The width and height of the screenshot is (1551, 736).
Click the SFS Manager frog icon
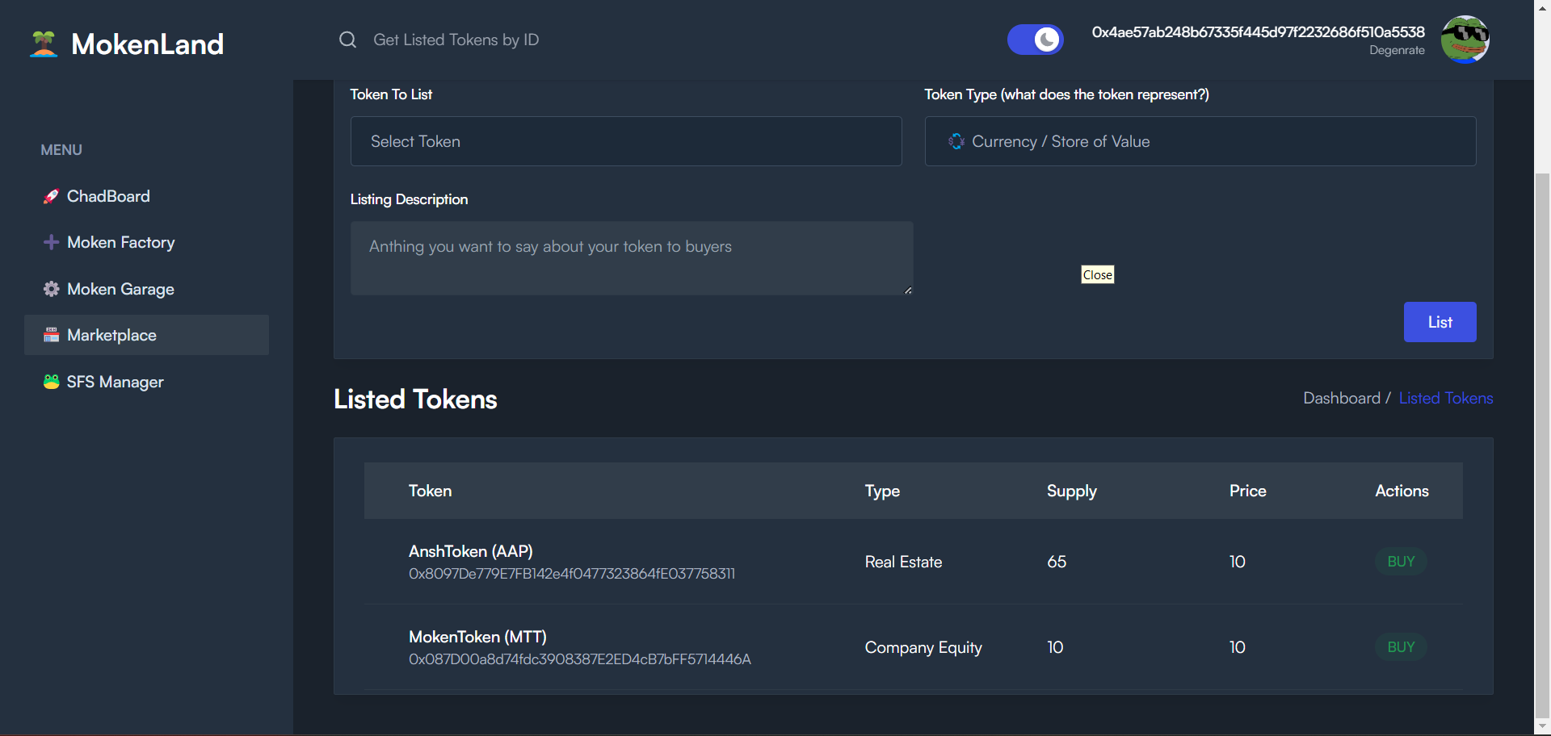pos(51,382)
